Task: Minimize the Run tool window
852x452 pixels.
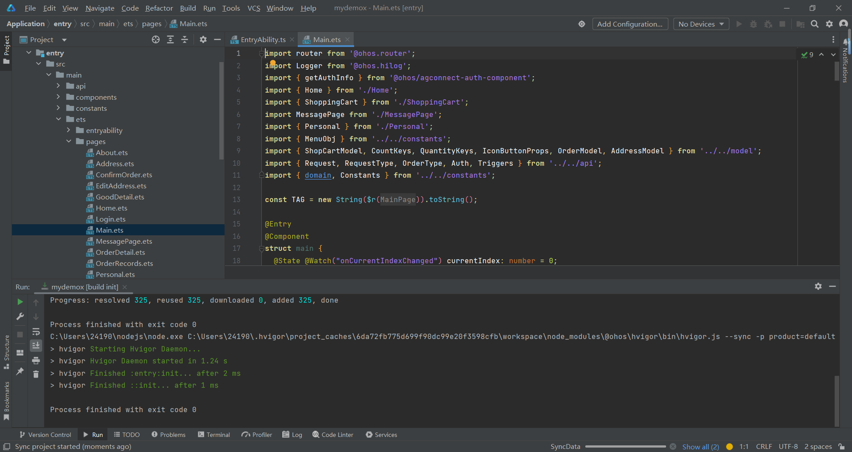Action: point(832,286)
